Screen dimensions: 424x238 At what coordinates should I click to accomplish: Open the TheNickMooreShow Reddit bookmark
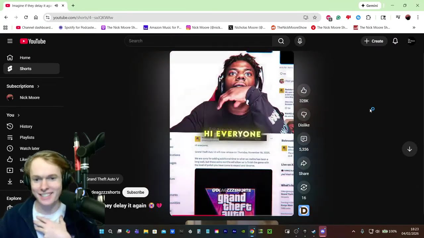(x=289, y=27)
